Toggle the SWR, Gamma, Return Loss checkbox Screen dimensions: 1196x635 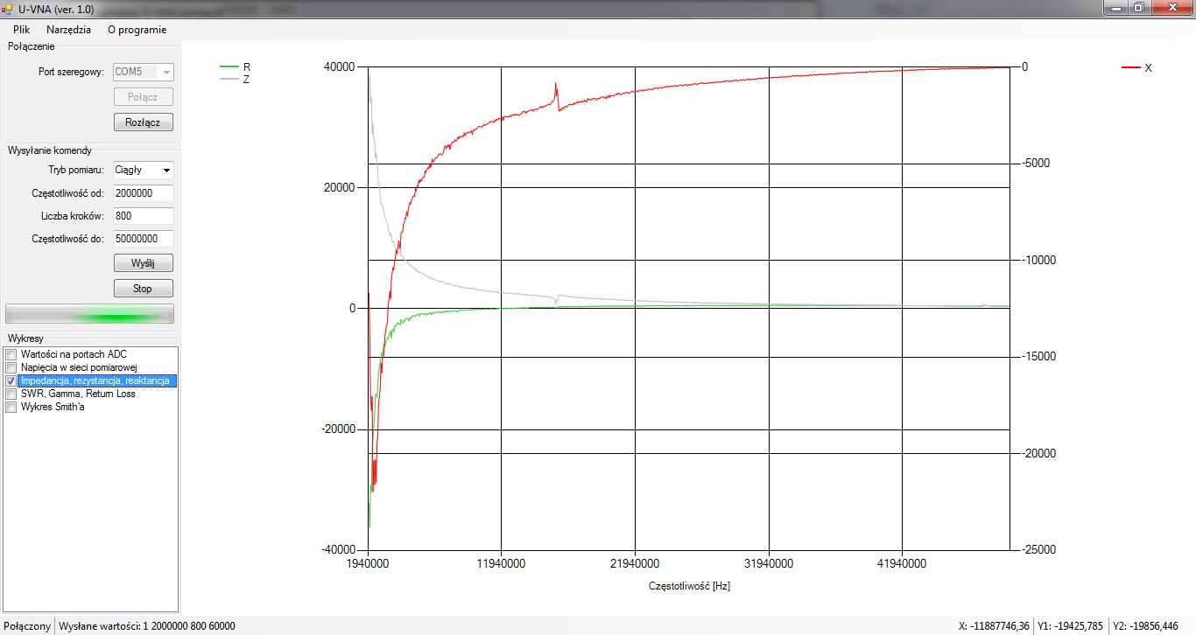[11, 394]
